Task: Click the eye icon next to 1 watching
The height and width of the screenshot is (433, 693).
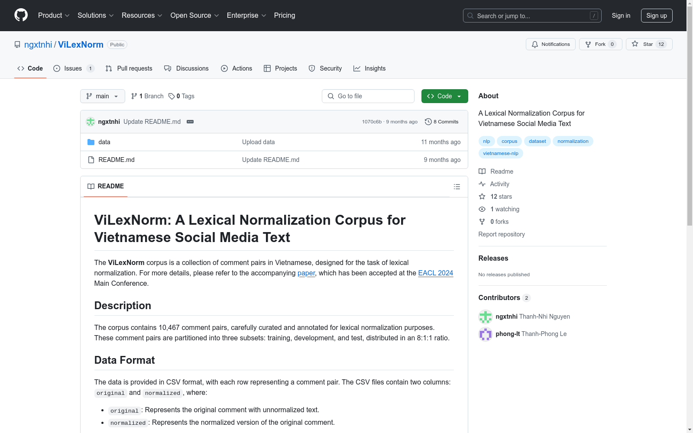Action: (x=482, y=209)
